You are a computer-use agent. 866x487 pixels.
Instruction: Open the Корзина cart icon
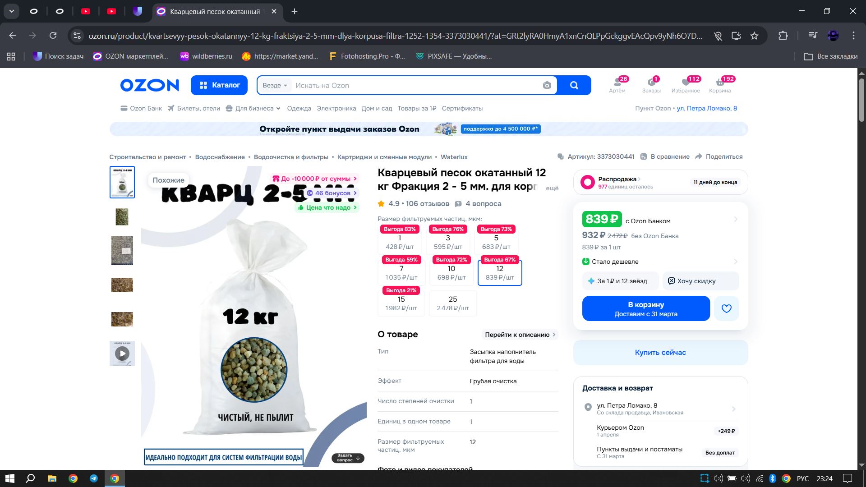(x=720, y=85)
